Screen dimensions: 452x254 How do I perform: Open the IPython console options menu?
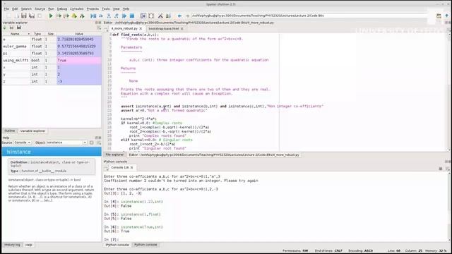447,169
